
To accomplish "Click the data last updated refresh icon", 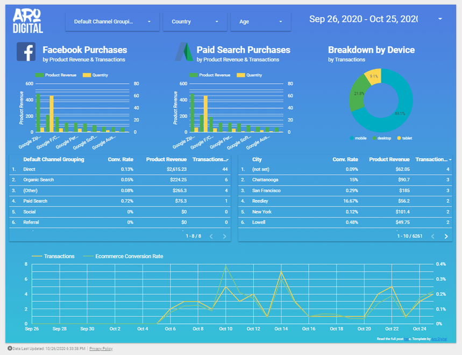I will coord(9,349).
